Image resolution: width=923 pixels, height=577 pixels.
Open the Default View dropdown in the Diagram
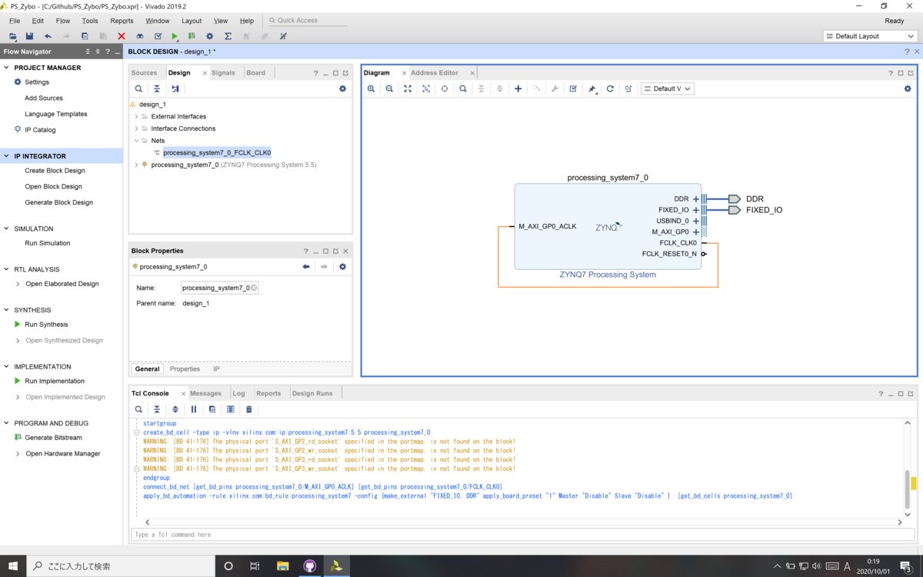point(668,88)
